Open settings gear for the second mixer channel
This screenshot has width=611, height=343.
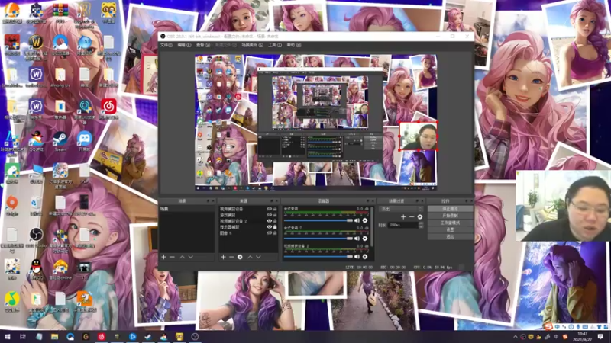click(365, 239)
